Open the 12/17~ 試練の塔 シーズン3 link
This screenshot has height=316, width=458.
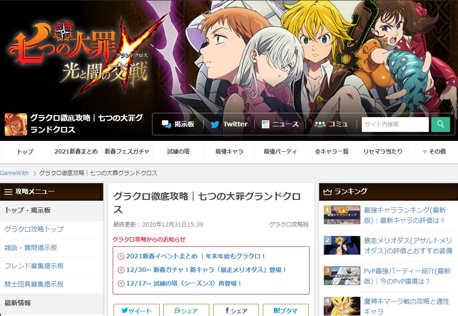point(184,283)
